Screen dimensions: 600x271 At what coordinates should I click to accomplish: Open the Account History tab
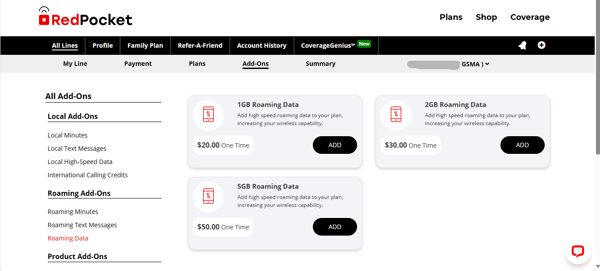pyautogui.click(x=262, y=46)
